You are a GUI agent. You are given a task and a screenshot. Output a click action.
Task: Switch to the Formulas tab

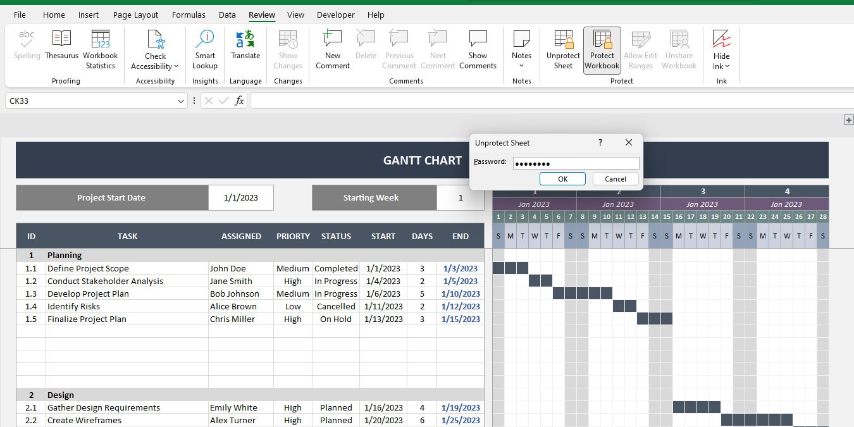(x=189, y=15)
